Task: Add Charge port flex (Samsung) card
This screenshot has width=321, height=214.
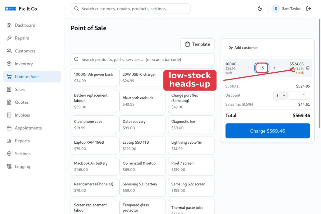Action: 191,101
